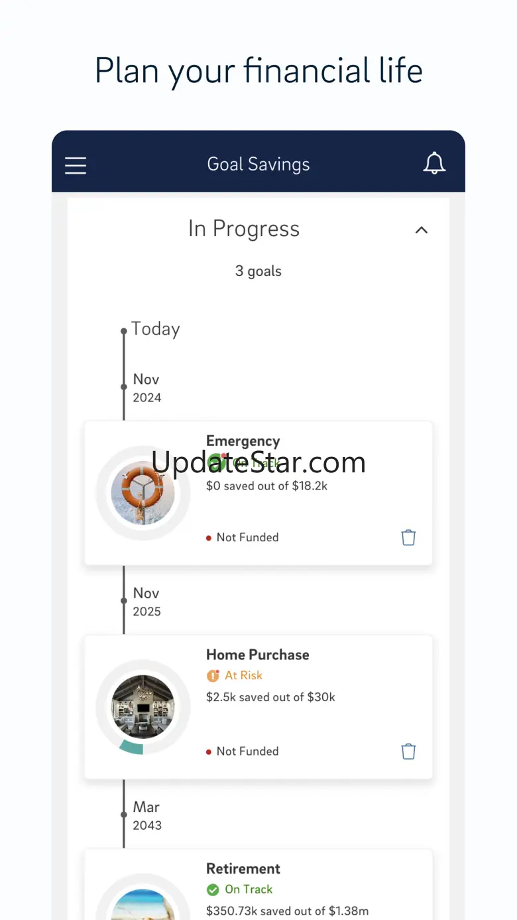Delete the Emergency goal
The width and height of the screenshot is (517, 920).
tap(408, 537)
